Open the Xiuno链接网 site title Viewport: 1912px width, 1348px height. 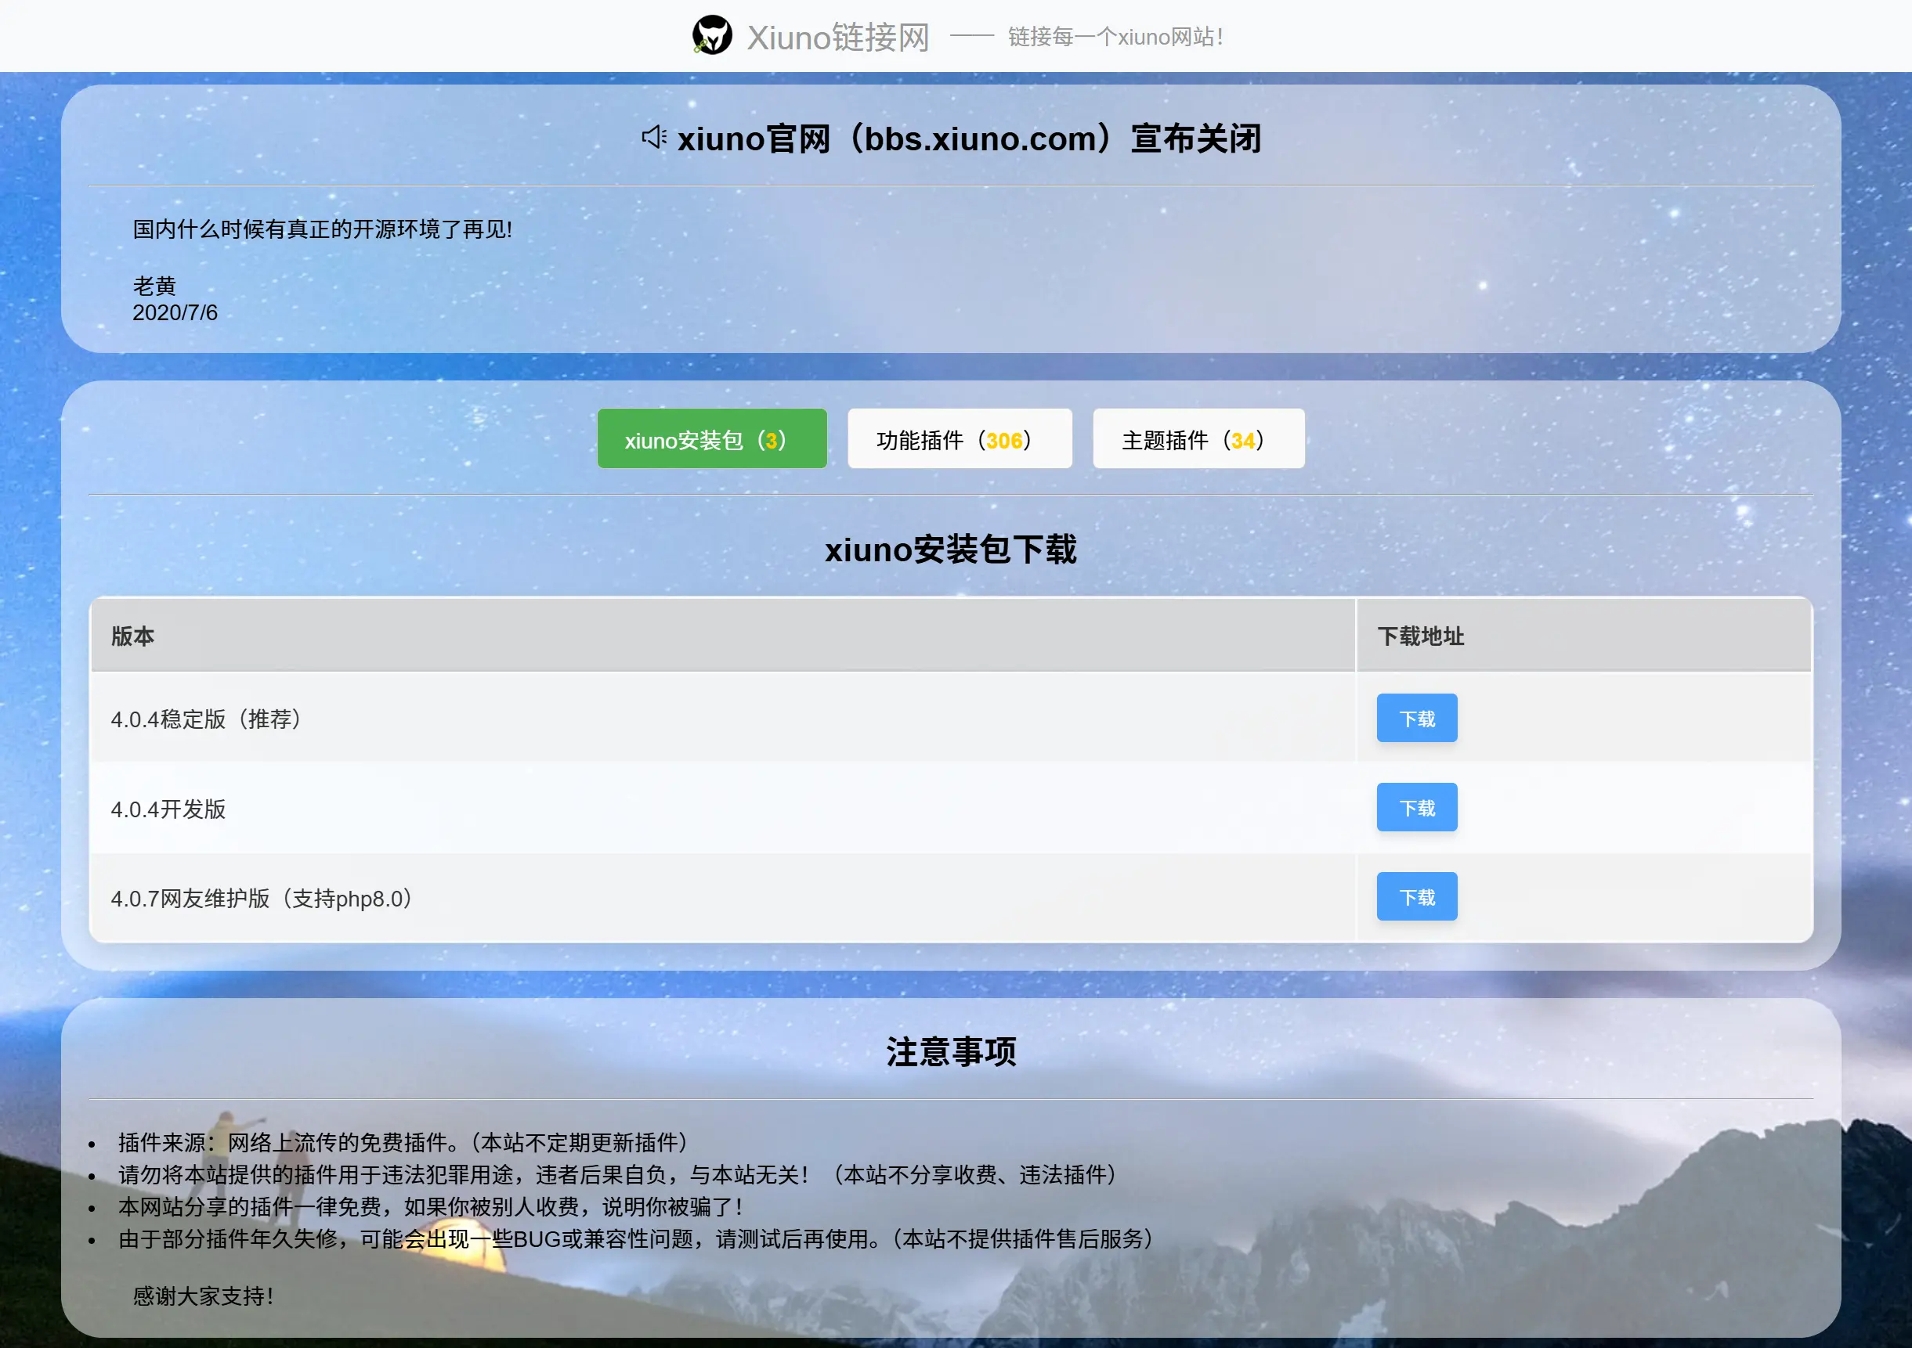[838, 37]
